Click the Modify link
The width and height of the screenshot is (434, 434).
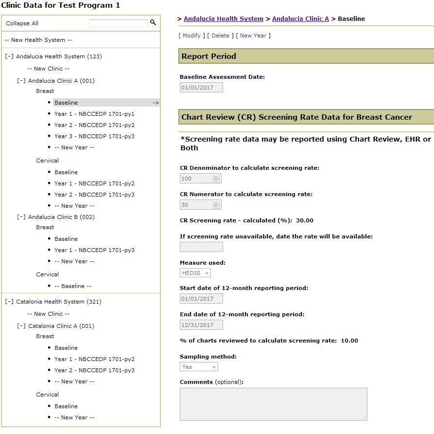[191, 36]
